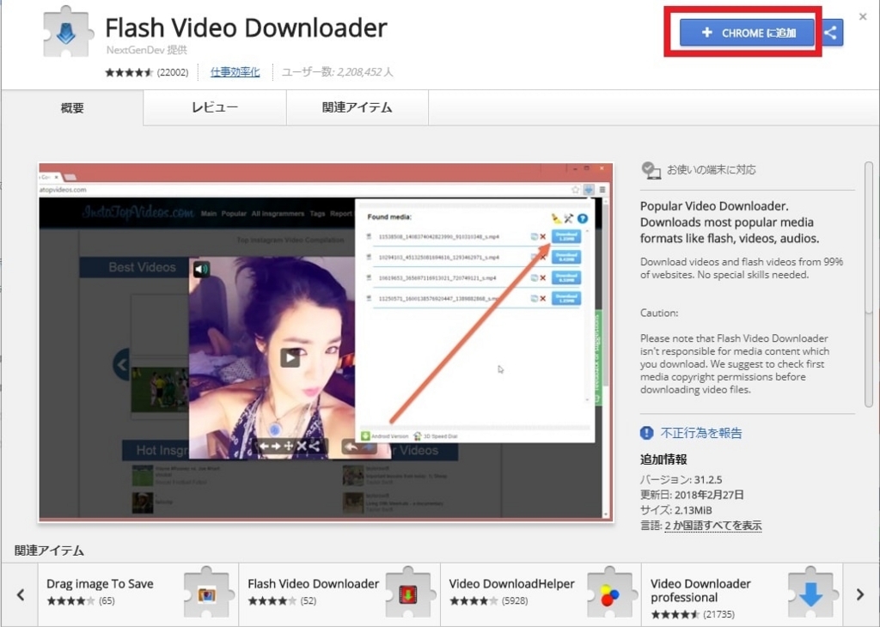Add extension with CHROME に追加 button
This screenshot has width=880, height=627.
747,33
